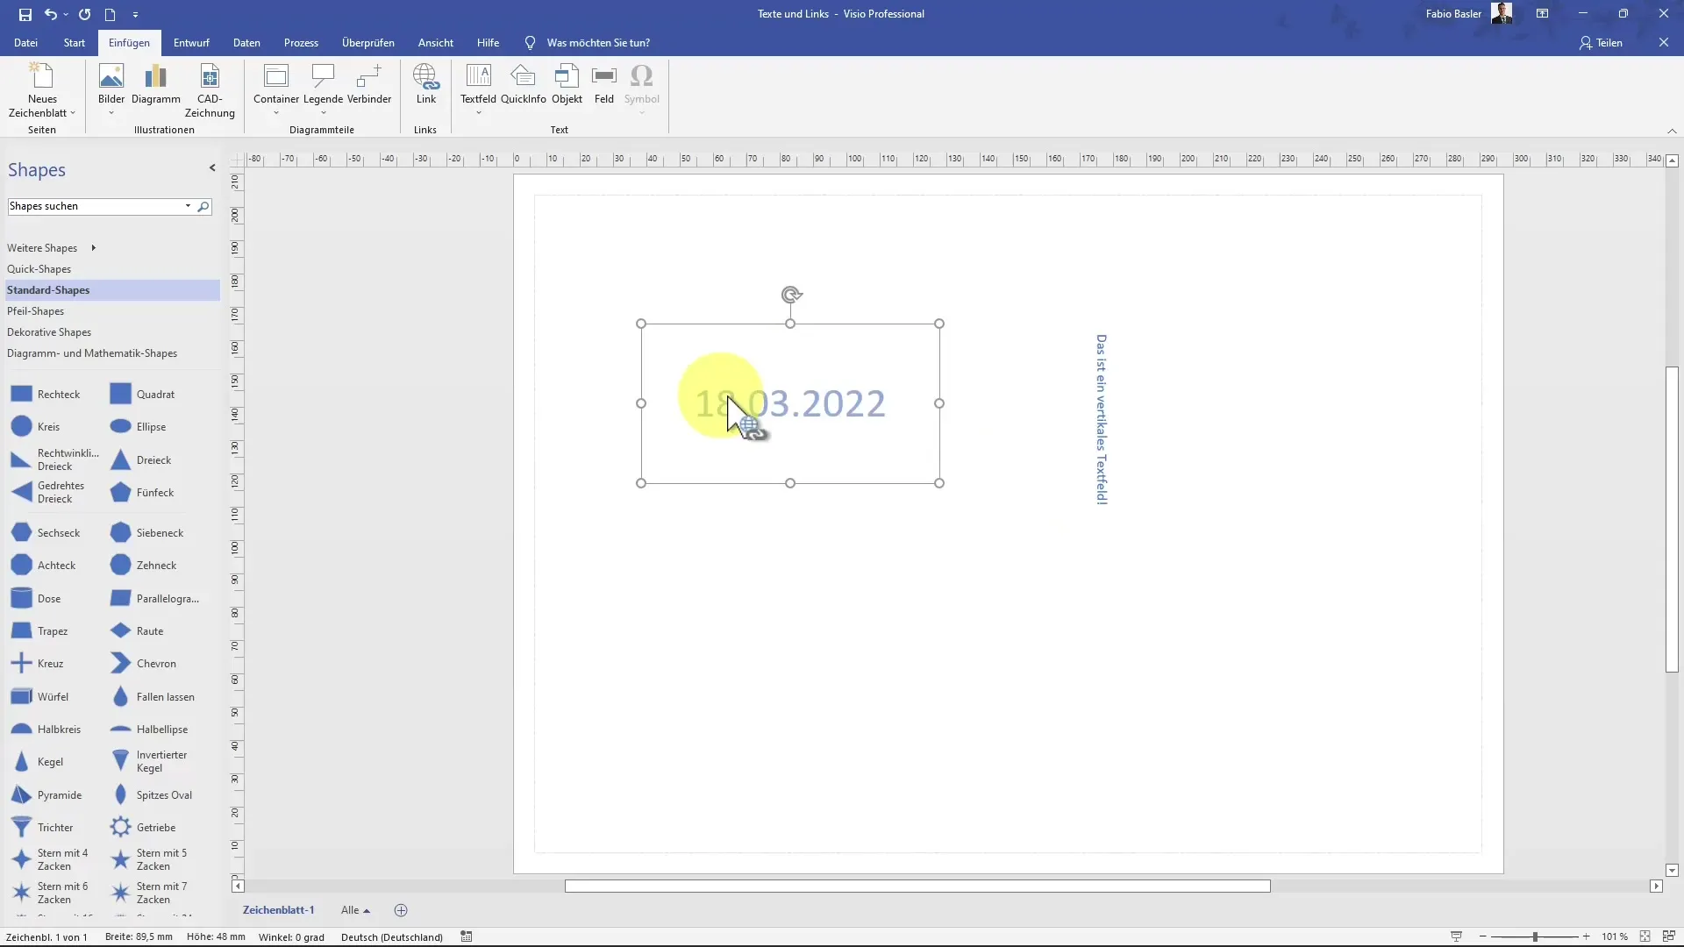Select the Trichter funnel shape
The height and width of the screenshot is (947, 1684).
[x=42, y=828]
